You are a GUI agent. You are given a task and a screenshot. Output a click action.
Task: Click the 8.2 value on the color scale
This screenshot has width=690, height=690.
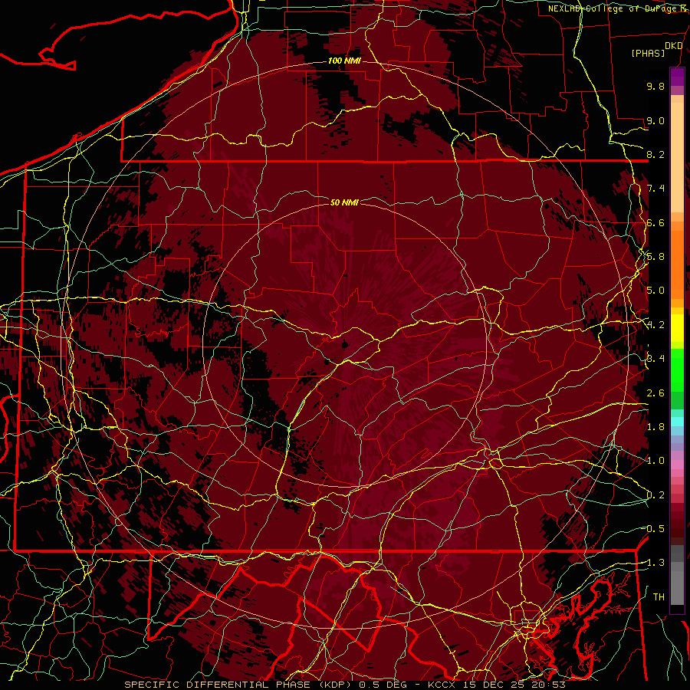pos(655,154)
